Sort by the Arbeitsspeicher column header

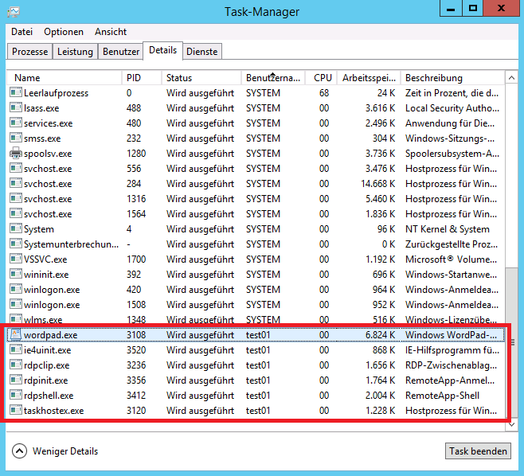click(368, 78)
